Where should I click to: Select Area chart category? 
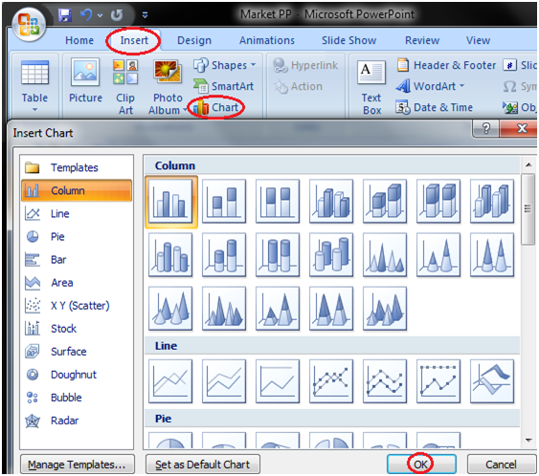(x=77, y=282)
